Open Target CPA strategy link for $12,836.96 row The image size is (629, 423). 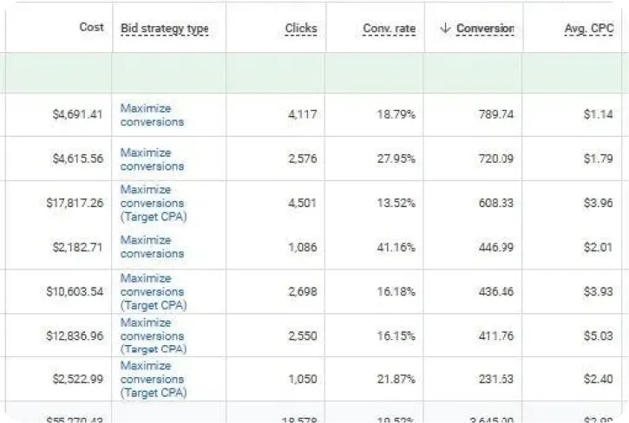pyautogui.click(x=154, y=335)
